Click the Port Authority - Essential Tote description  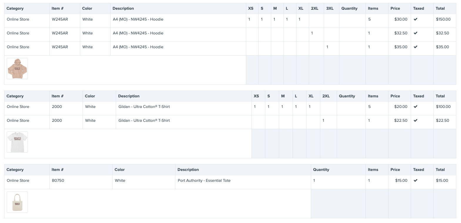(204, 181)
